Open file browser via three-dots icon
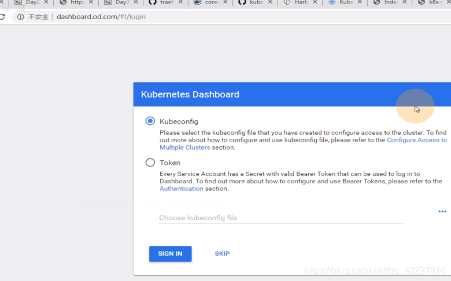Image resolution: width=451 pixels, height=281 pixels. click(x=442, y=212)
